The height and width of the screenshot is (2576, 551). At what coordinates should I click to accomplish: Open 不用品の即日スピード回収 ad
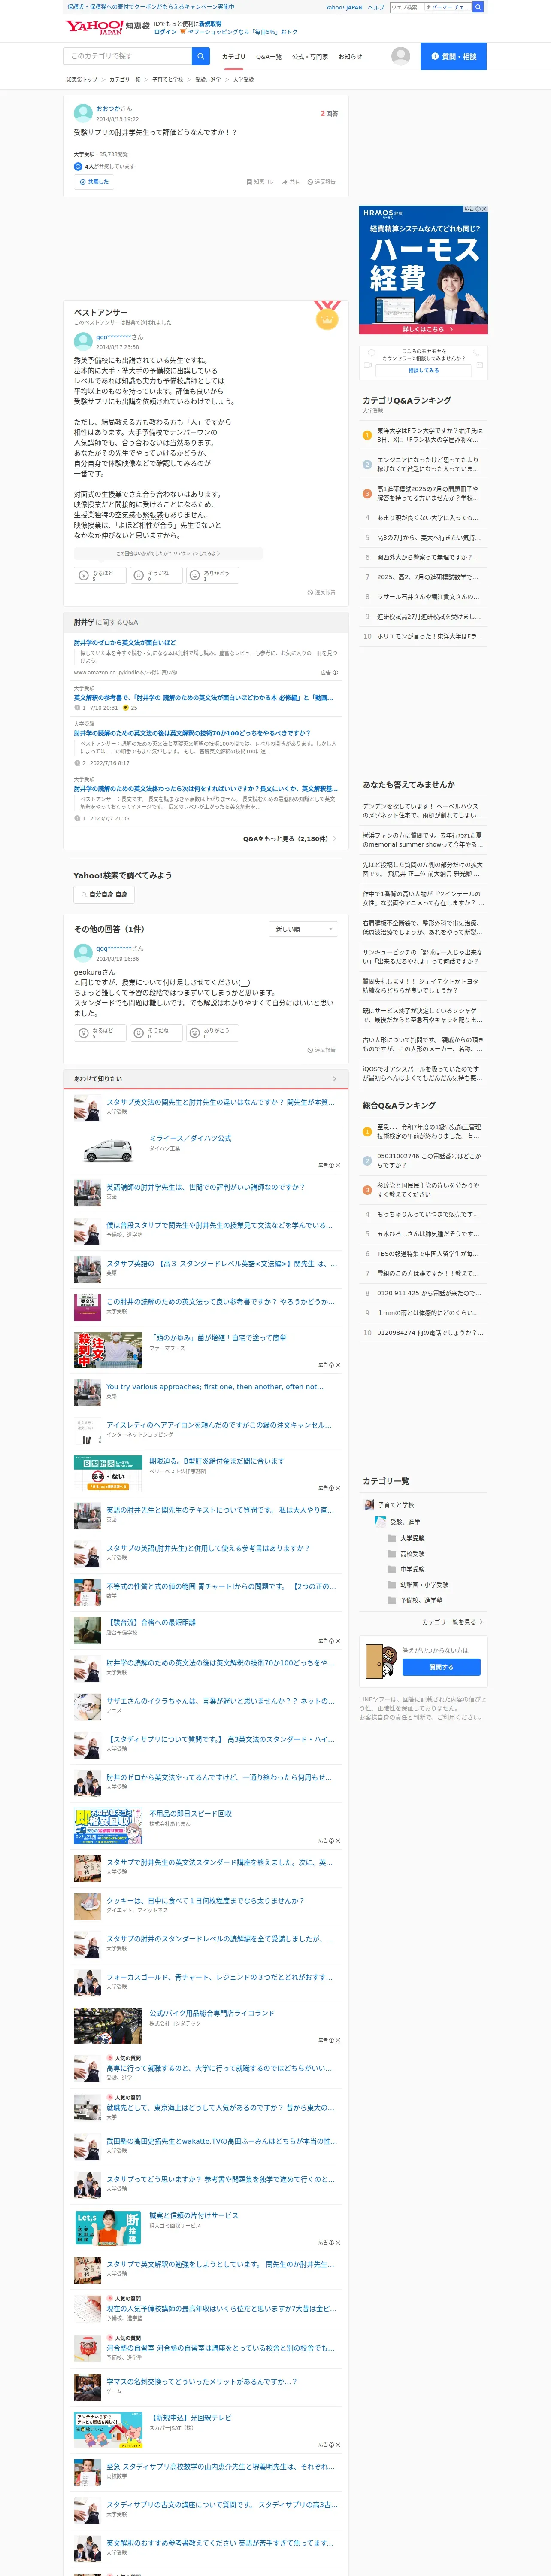coord(190,1813)
